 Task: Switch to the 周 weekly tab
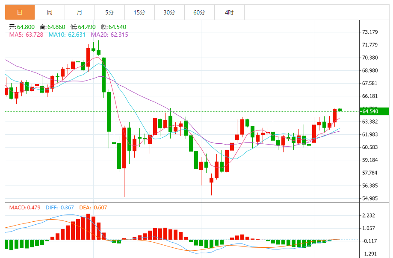[50, 12]
